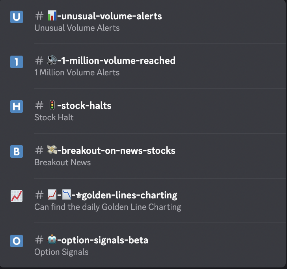Click the Unusual Volume Alerts description text
The width and height of the screenshot is (287, 269).
coord(77,28)
